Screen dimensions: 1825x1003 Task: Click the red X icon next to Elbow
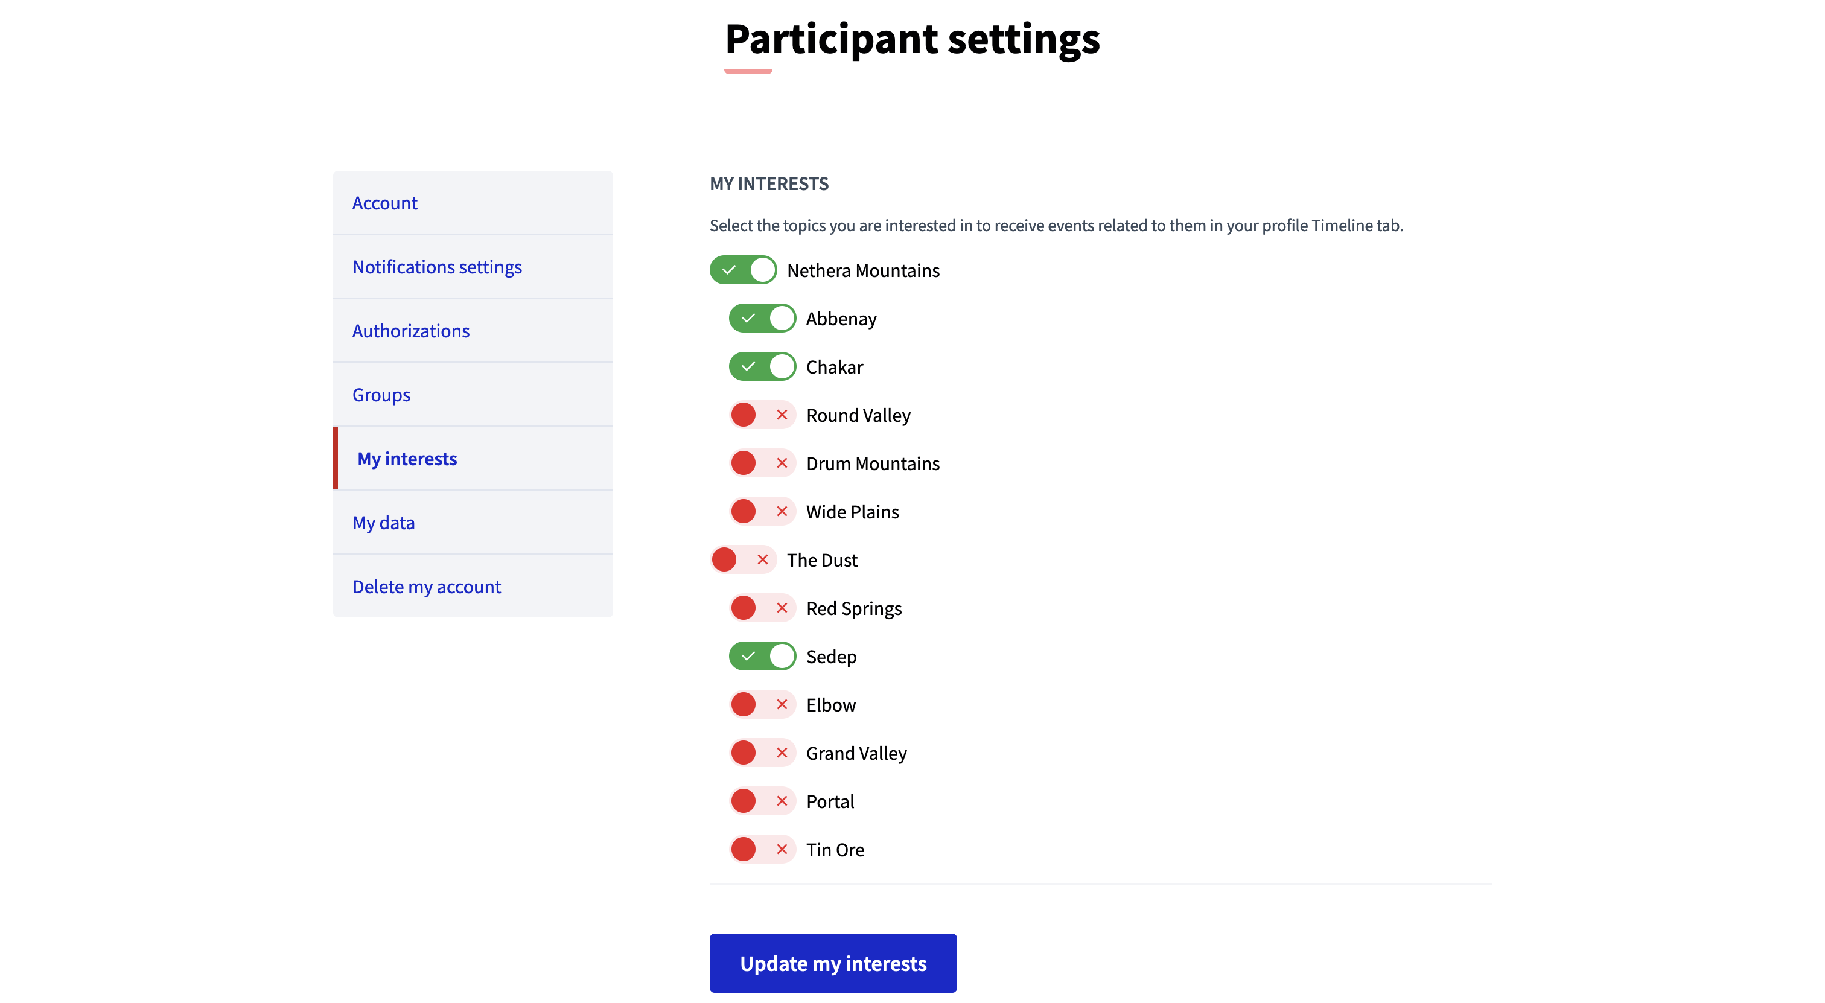782,704
